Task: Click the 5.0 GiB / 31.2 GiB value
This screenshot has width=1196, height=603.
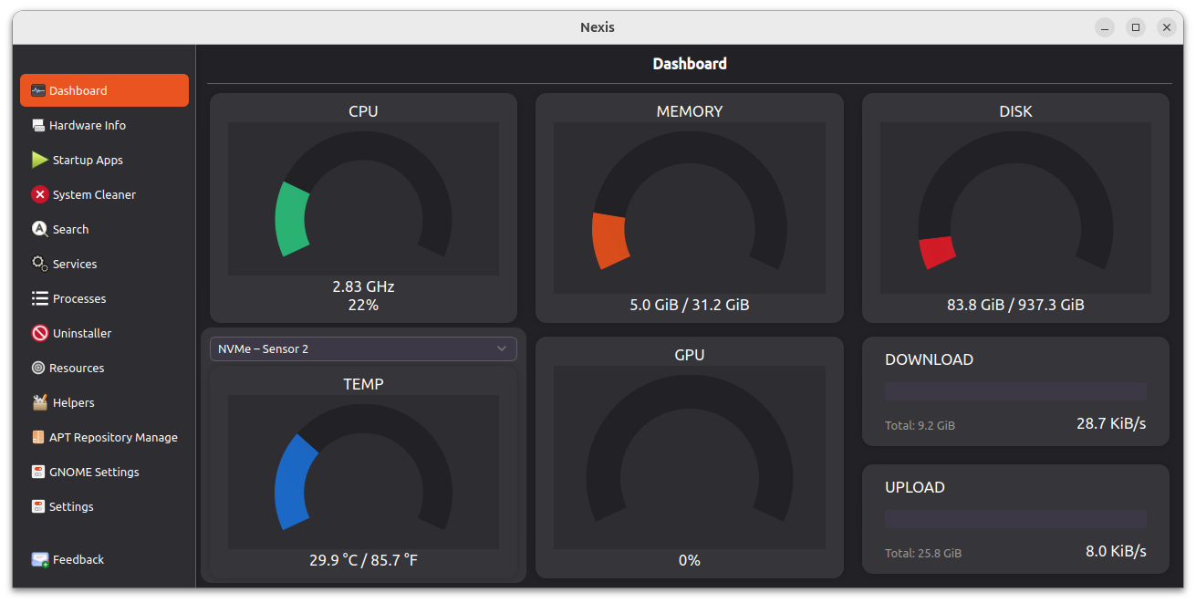Action: pyautogui.click(x=690, y=305)
